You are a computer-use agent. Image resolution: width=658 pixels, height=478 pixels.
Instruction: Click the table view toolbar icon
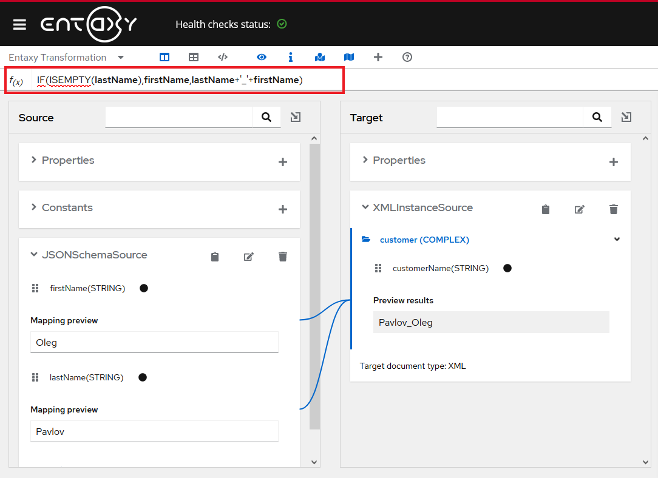(194, 57)
